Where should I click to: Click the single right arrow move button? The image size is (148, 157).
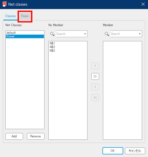(95, 66)
